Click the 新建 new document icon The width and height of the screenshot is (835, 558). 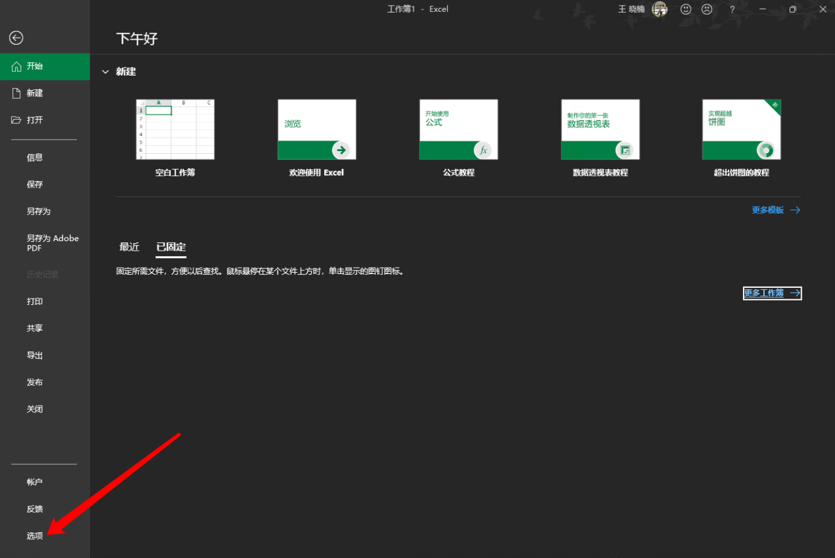pos(16,93)
